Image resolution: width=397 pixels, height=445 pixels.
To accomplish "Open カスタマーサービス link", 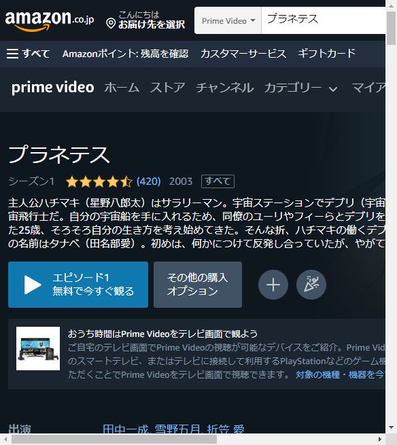I will 243,54.
